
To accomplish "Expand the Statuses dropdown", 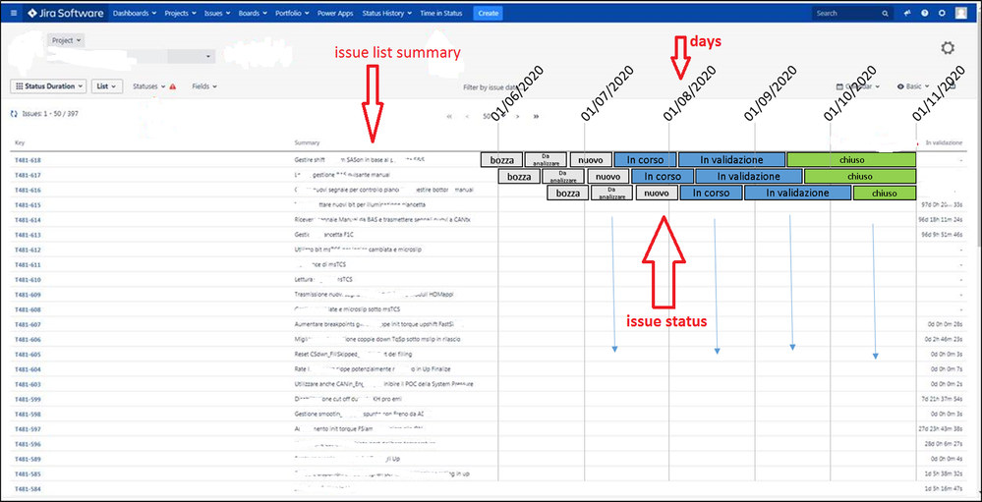I will (x=149, y=86).
